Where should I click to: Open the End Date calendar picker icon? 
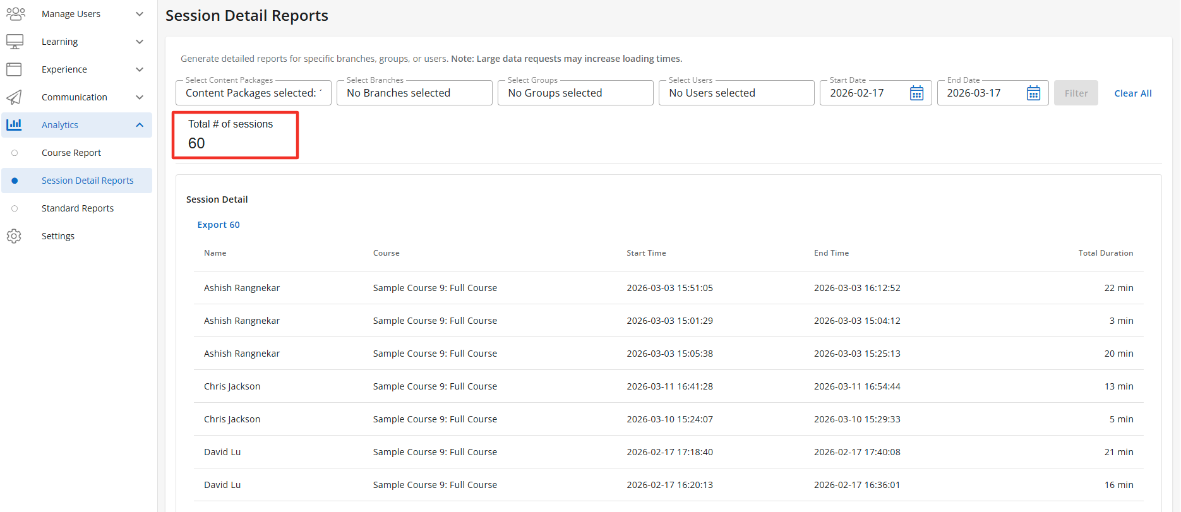(x=1033, y=93)
